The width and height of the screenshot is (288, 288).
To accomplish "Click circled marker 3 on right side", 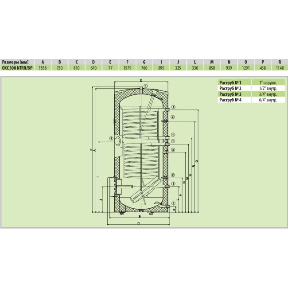I will click(173, 150).
